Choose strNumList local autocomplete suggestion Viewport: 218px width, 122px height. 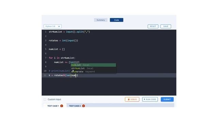pos(93,68)
